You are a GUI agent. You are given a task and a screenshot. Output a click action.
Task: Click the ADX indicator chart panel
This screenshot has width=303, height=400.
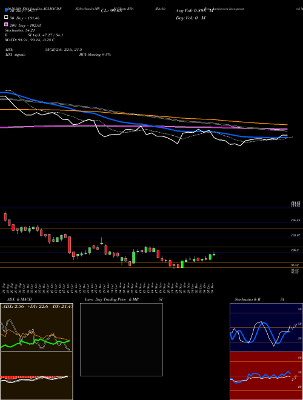click(x=36, y=327)
